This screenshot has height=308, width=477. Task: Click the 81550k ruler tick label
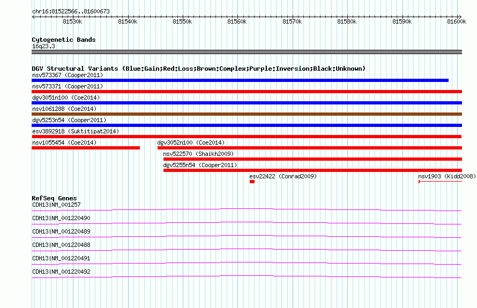tap(182, 21)
